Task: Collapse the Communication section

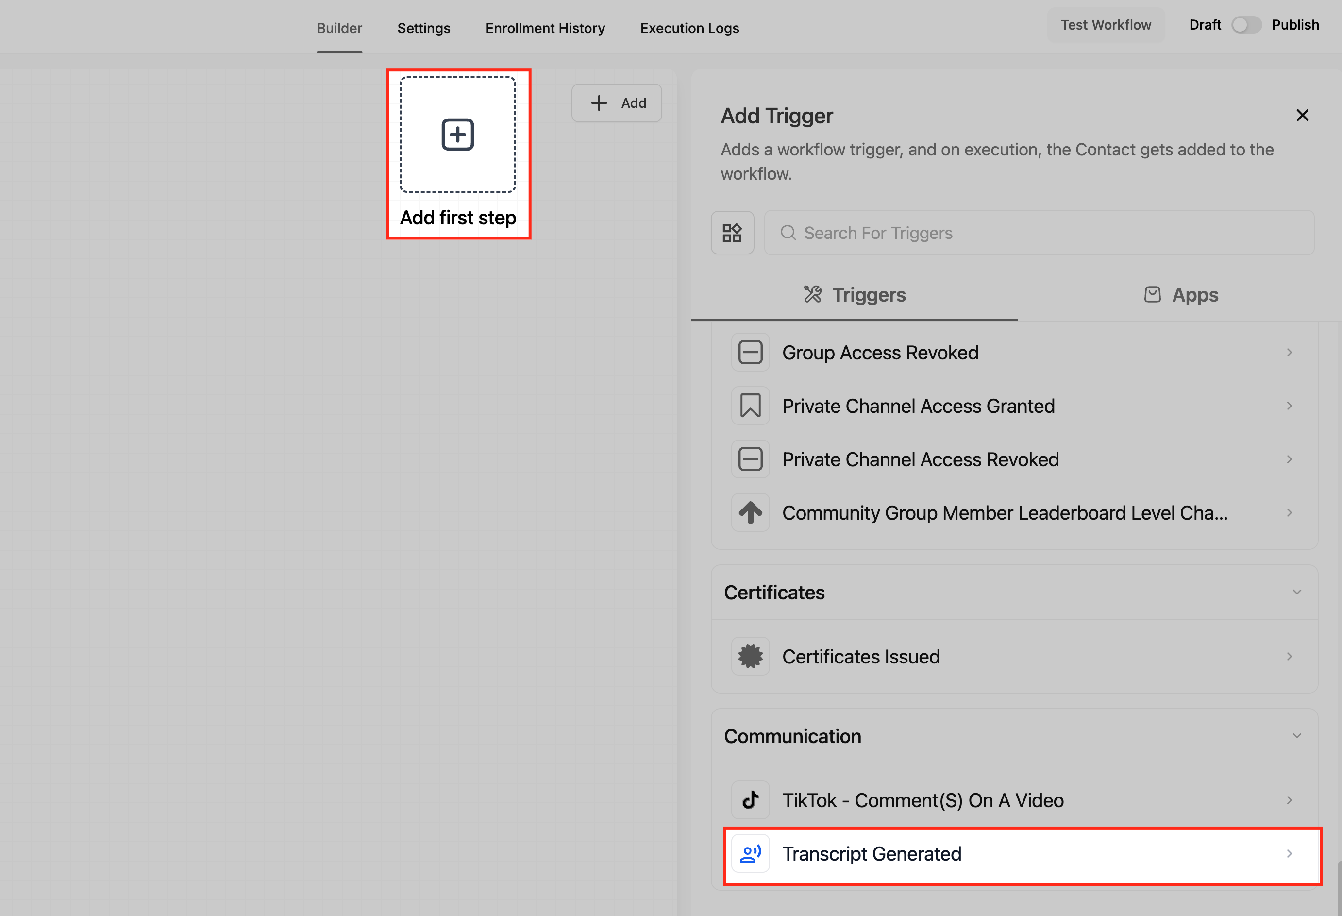Action: 1296,736
